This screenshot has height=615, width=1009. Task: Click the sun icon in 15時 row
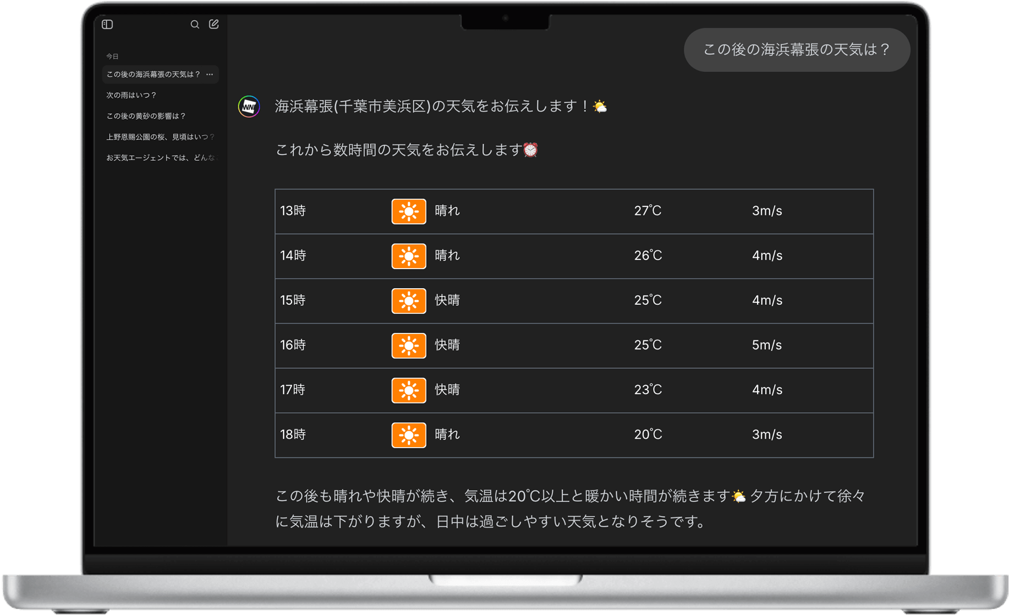tap(408, 301)
